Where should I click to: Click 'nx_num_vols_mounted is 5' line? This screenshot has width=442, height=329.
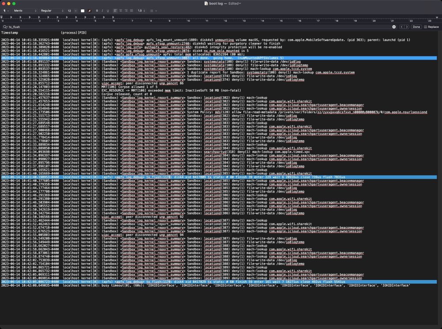[125, 51]
